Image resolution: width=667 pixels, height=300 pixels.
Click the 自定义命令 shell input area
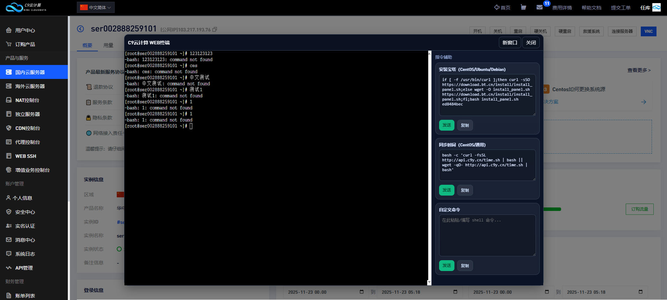pos(487,235)
